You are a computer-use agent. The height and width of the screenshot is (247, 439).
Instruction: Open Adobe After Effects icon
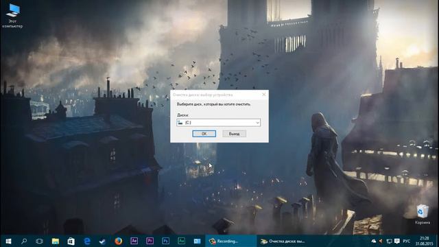(134, 241)
